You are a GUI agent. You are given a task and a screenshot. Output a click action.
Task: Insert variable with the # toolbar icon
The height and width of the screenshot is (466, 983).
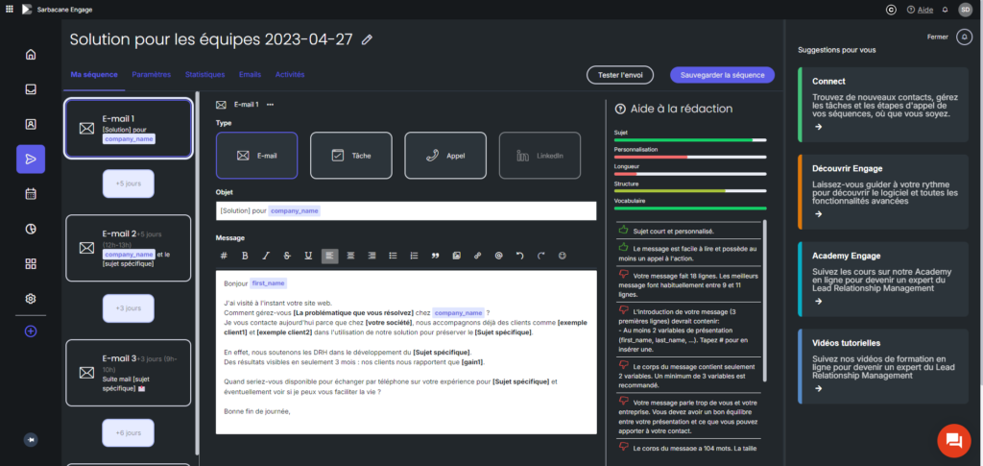224,256
